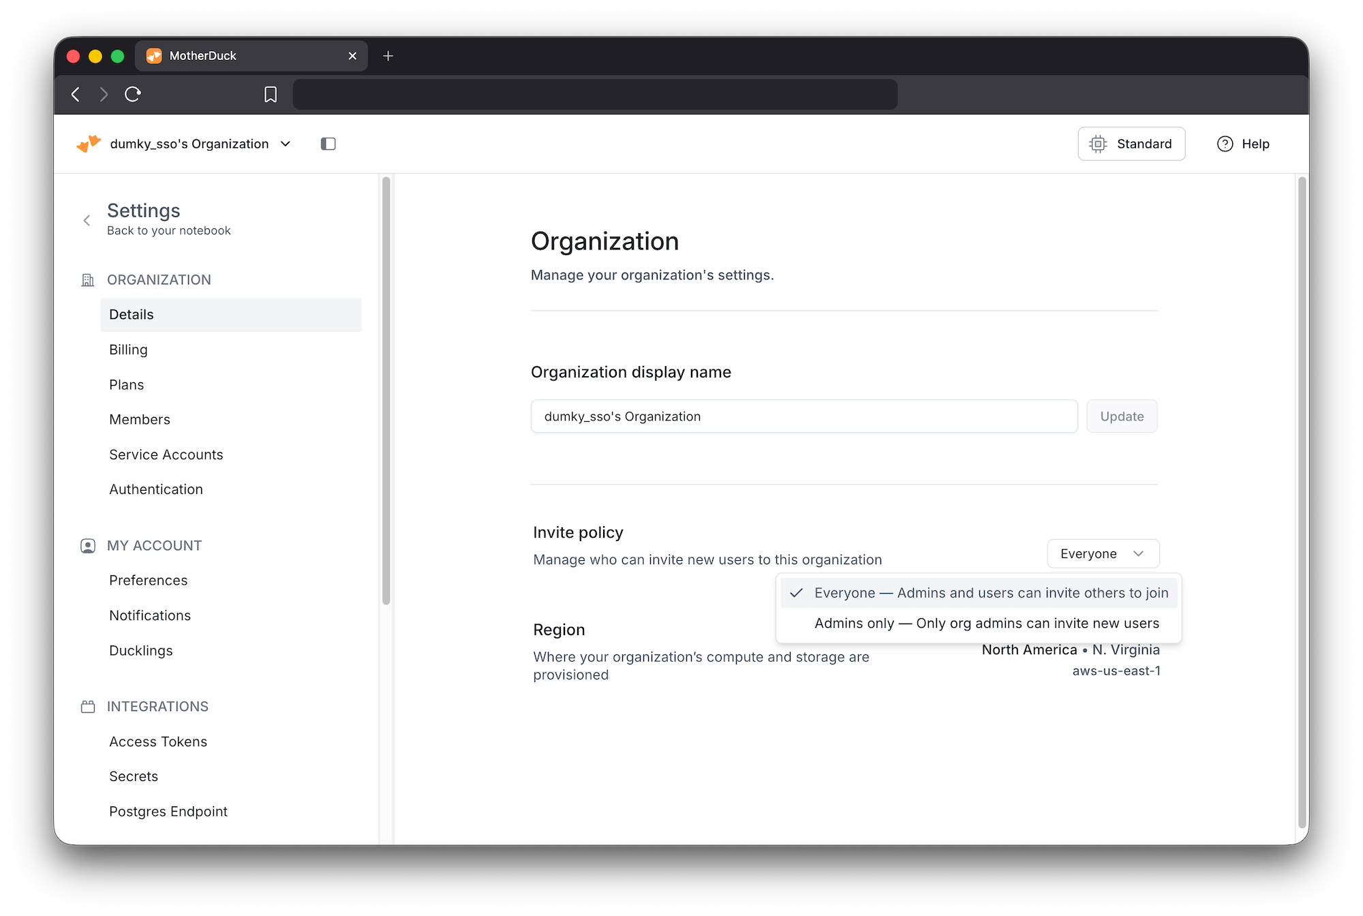This screenshot has width=1363, height=916.
Task: Open Notifications settings
Action: coord(231,615)
